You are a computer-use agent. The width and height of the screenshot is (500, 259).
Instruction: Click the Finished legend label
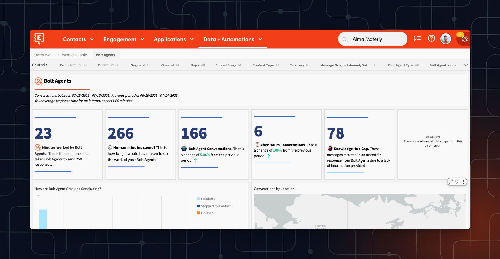pyautogui.click(x=207, y=213)
